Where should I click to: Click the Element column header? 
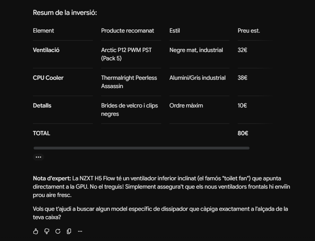[x=43, y=31]
